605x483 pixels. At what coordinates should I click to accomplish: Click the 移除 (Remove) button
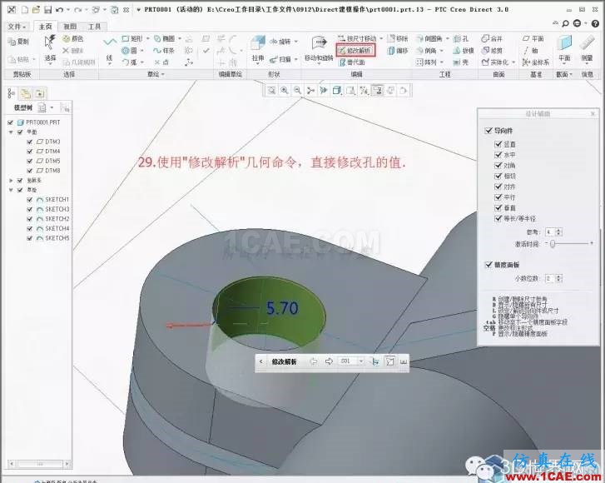point(398,38)
